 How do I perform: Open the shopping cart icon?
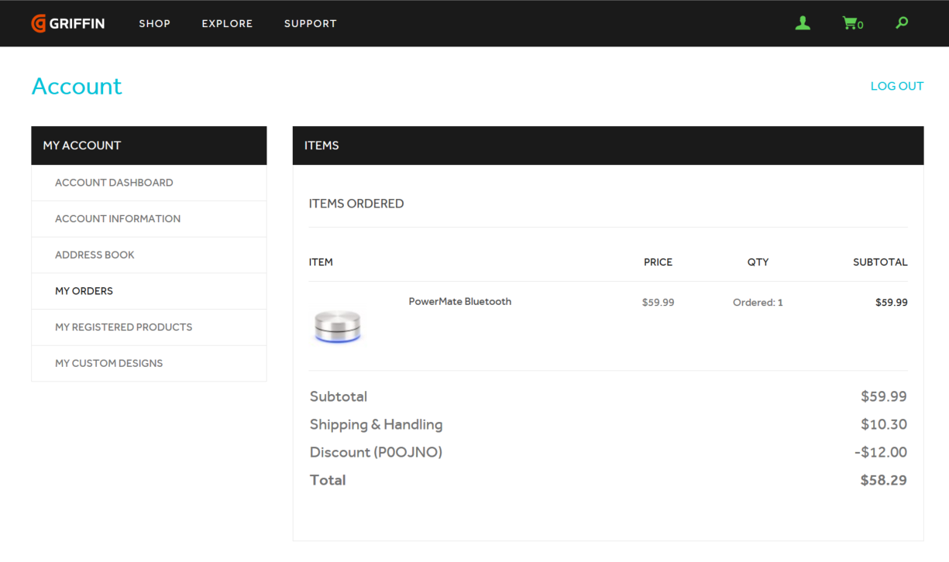(852, 23)
